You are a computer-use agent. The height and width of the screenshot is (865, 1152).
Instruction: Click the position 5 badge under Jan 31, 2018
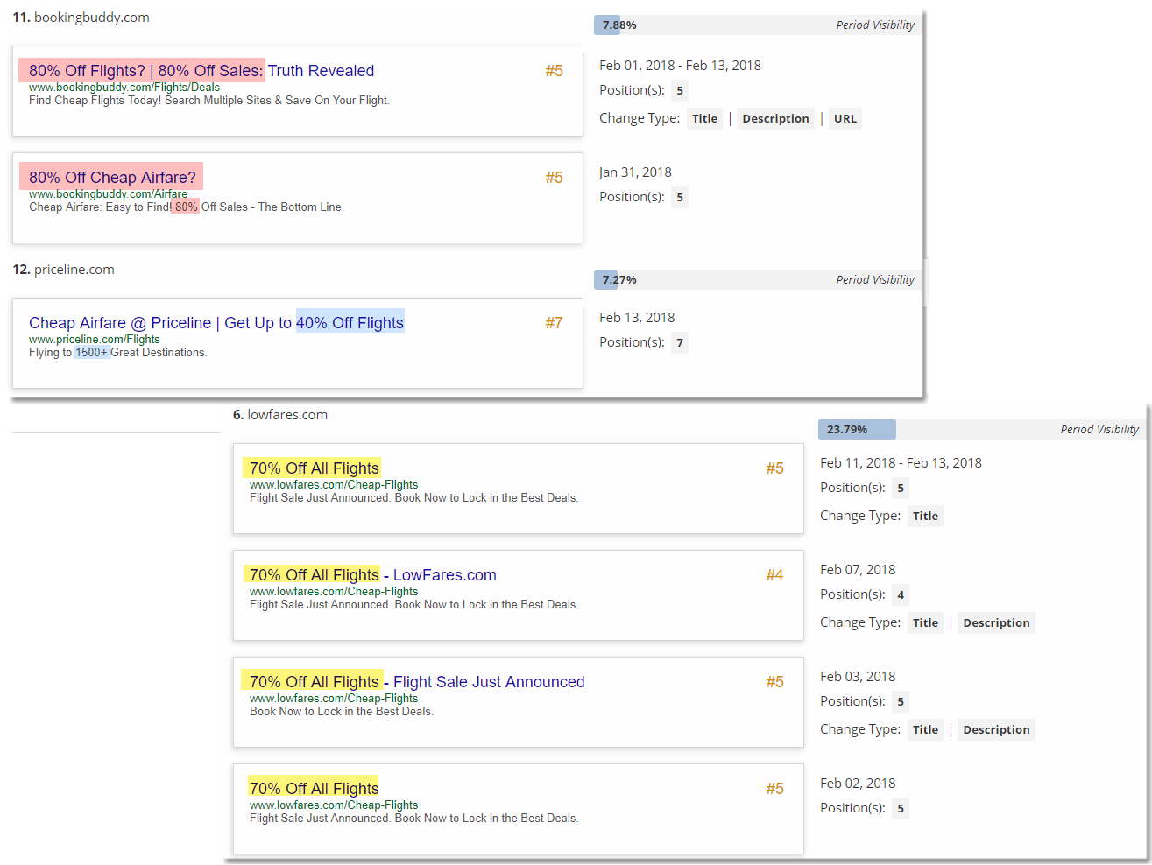click(680, 198)
